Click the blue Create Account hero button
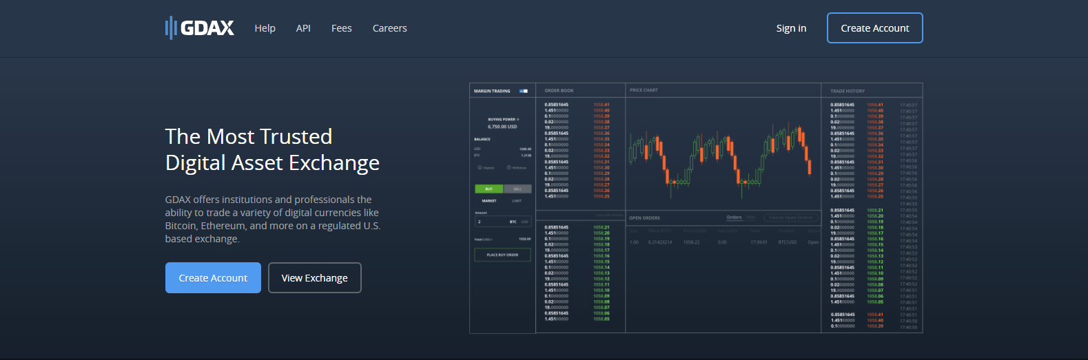 point(213,278)
